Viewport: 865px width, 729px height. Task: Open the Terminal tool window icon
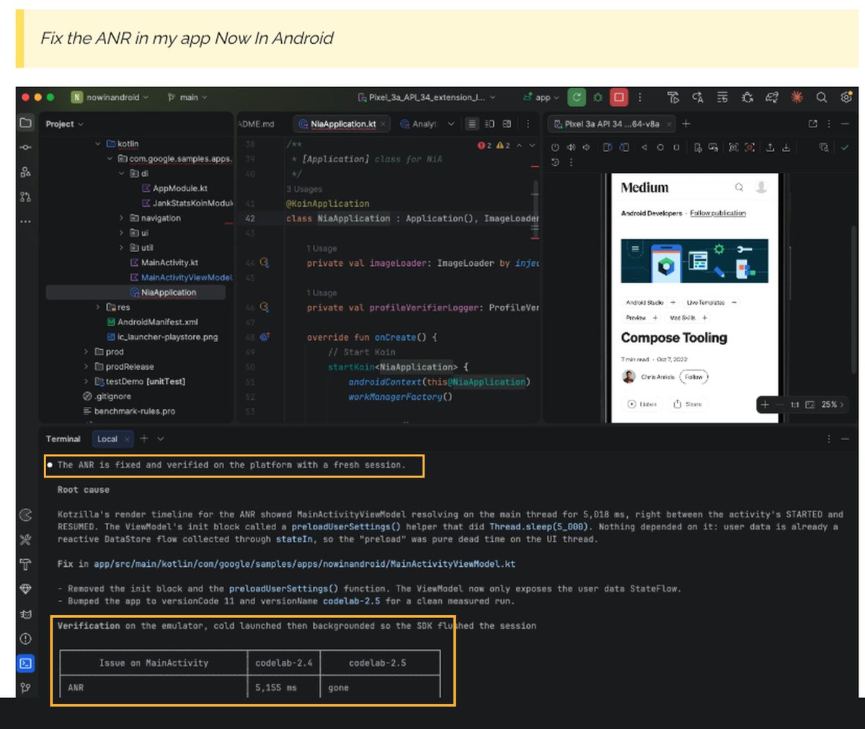click(x=26, y=663)
